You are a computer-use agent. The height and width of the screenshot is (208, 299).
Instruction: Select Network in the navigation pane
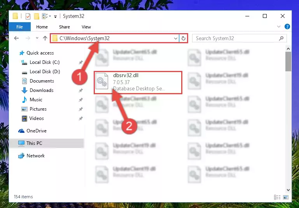coord(35,156)
